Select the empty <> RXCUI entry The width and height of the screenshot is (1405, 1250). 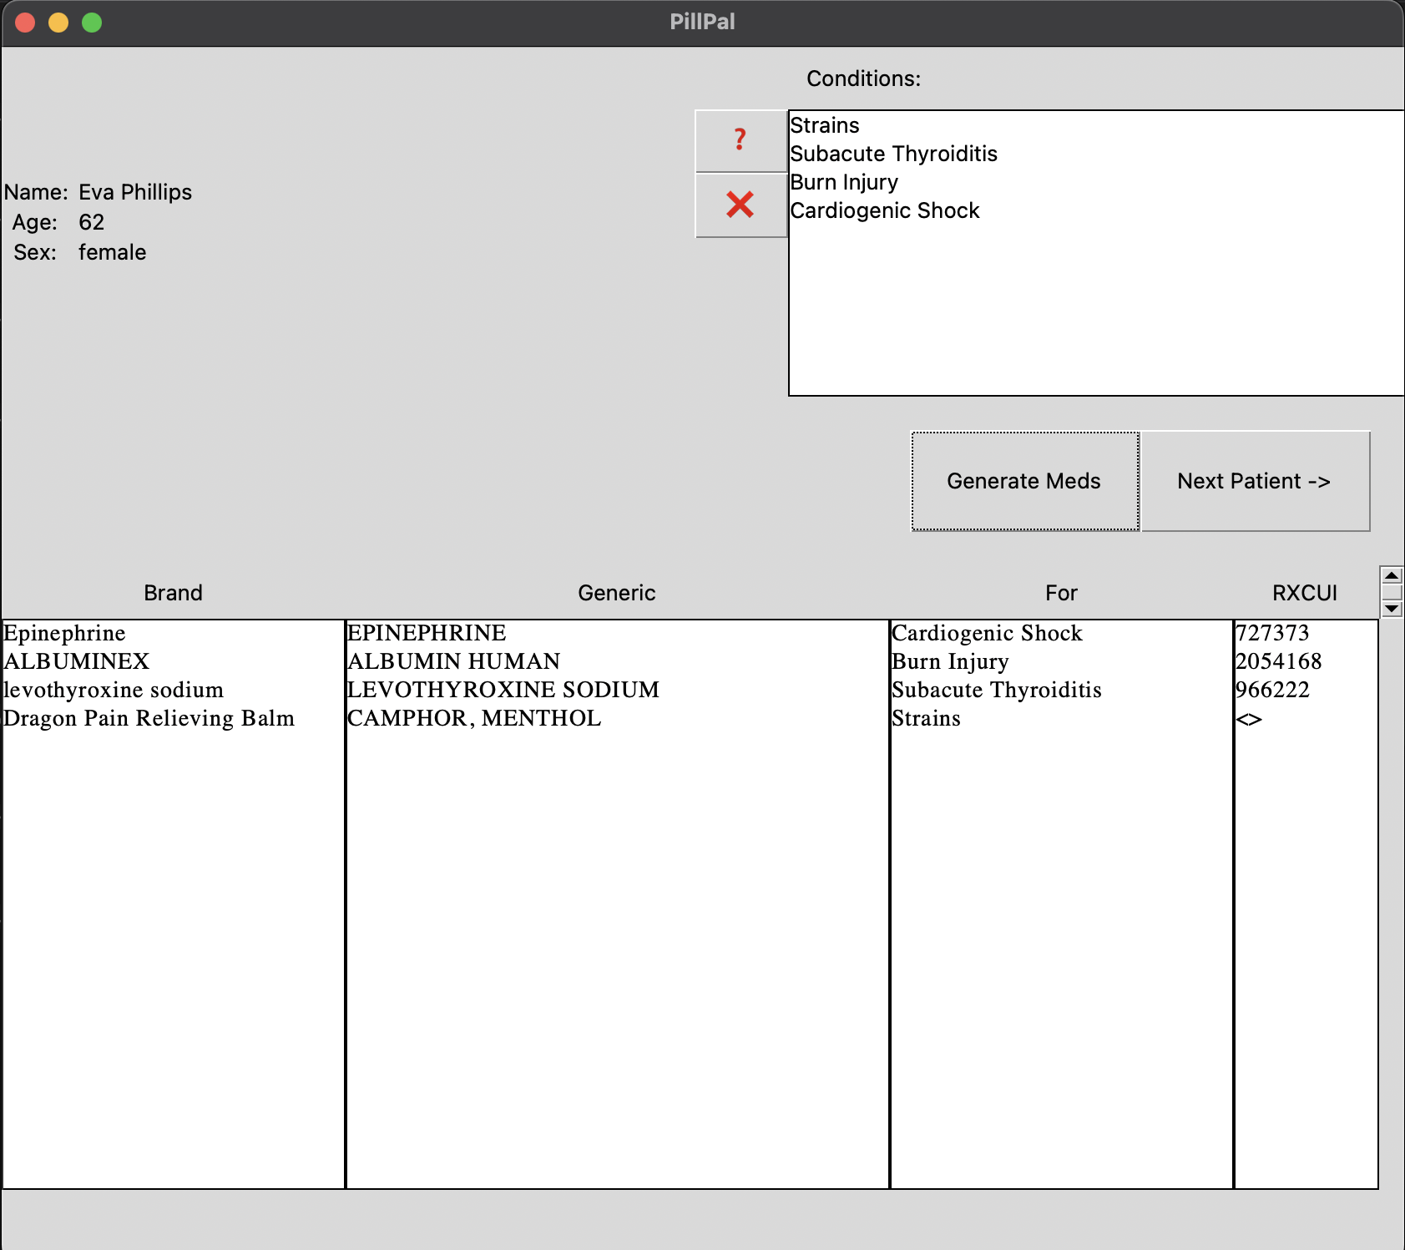point(1249,719)
